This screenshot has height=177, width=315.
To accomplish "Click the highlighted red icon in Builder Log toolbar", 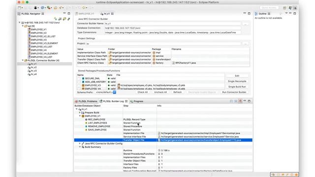I will (240, 101).
